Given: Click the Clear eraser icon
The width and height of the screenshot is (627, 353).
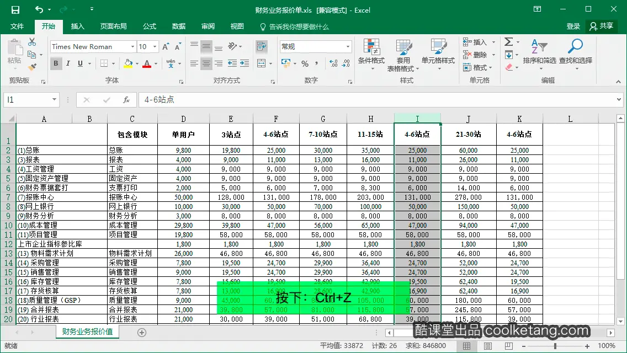Looking at the screenshot, I should pos(509,67).
